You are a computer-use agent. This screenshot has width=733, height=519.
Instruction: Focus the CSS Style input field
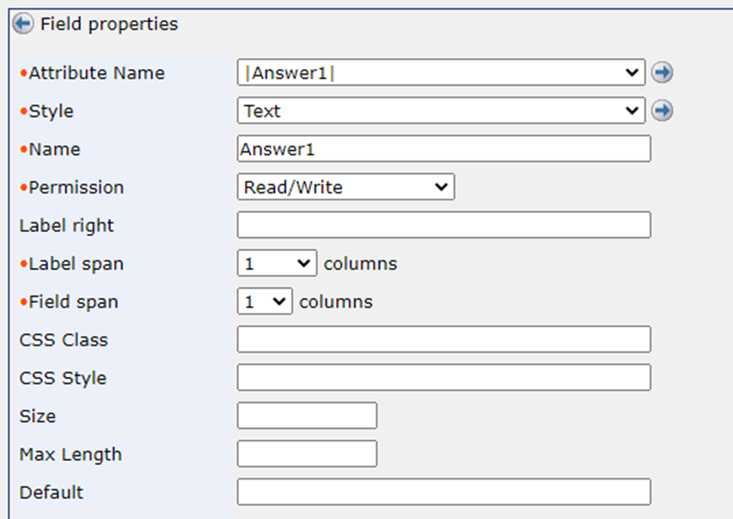[x=443, y=377]
